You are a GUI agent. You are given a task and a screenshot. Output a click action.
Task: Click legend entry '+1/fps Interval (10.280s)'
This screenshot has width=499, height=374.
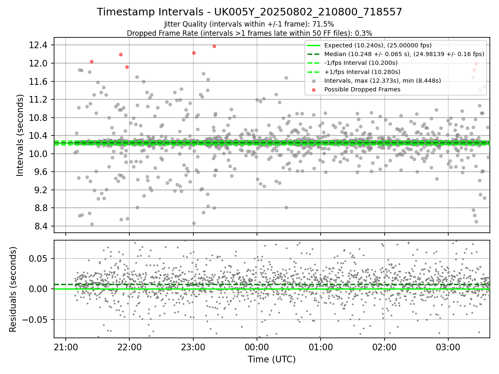(x=363, y=71)
